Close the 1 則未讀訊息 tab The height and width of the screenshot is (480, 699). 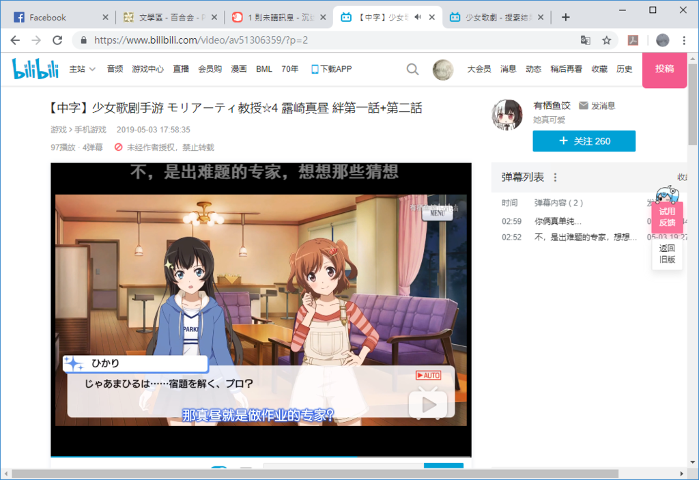(323, 17)
